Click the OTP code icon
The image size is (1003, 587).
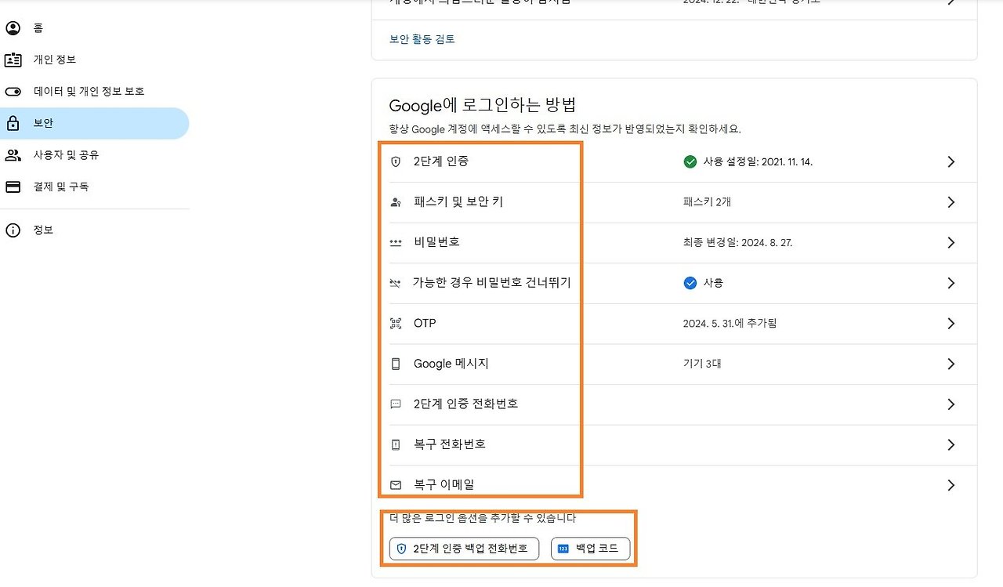(x=396, y=323)
